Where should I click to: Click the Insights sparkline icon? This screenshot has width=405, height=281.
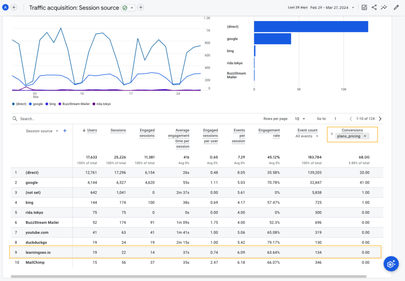pos(384,7)
